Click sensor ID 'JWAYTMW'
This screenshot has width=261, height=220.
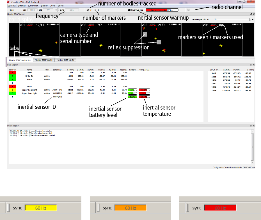(57, 90)
